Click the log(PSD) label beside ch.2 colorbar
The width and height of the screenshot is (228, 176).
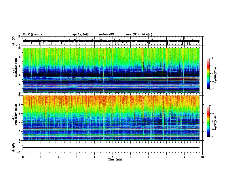point(215,122)
